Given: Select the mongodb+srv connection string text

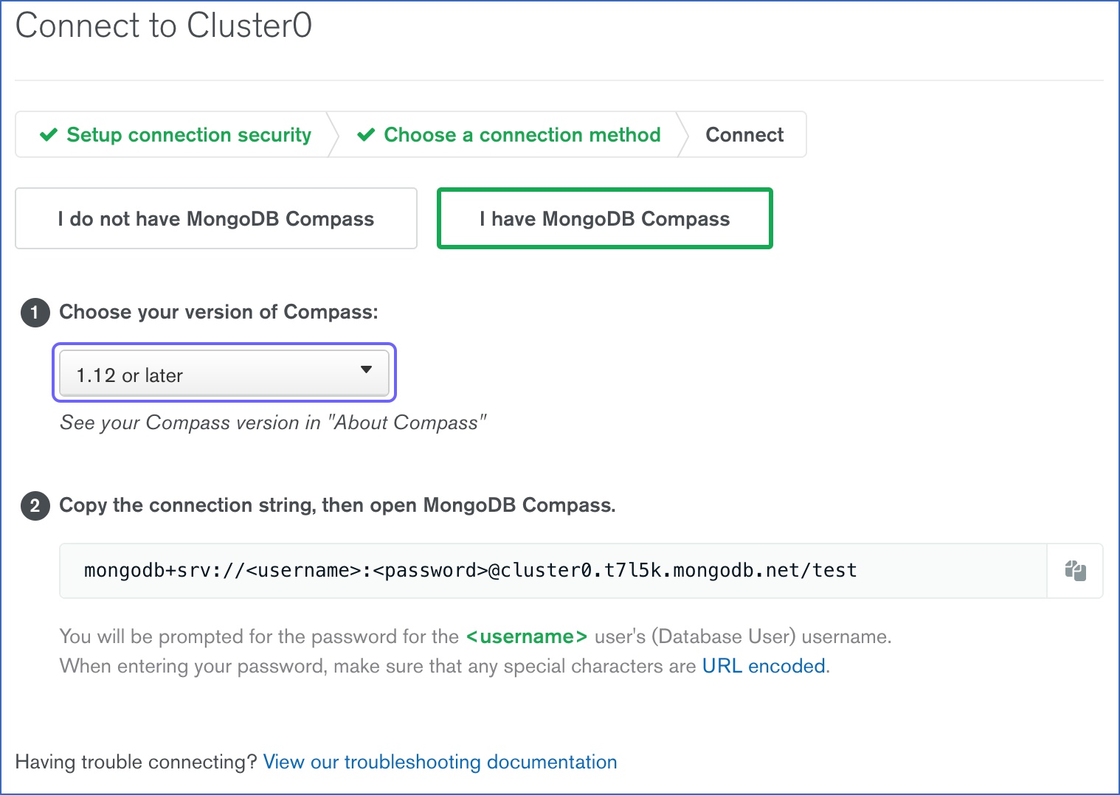Looking at the screenshot, I should point(470,569).
